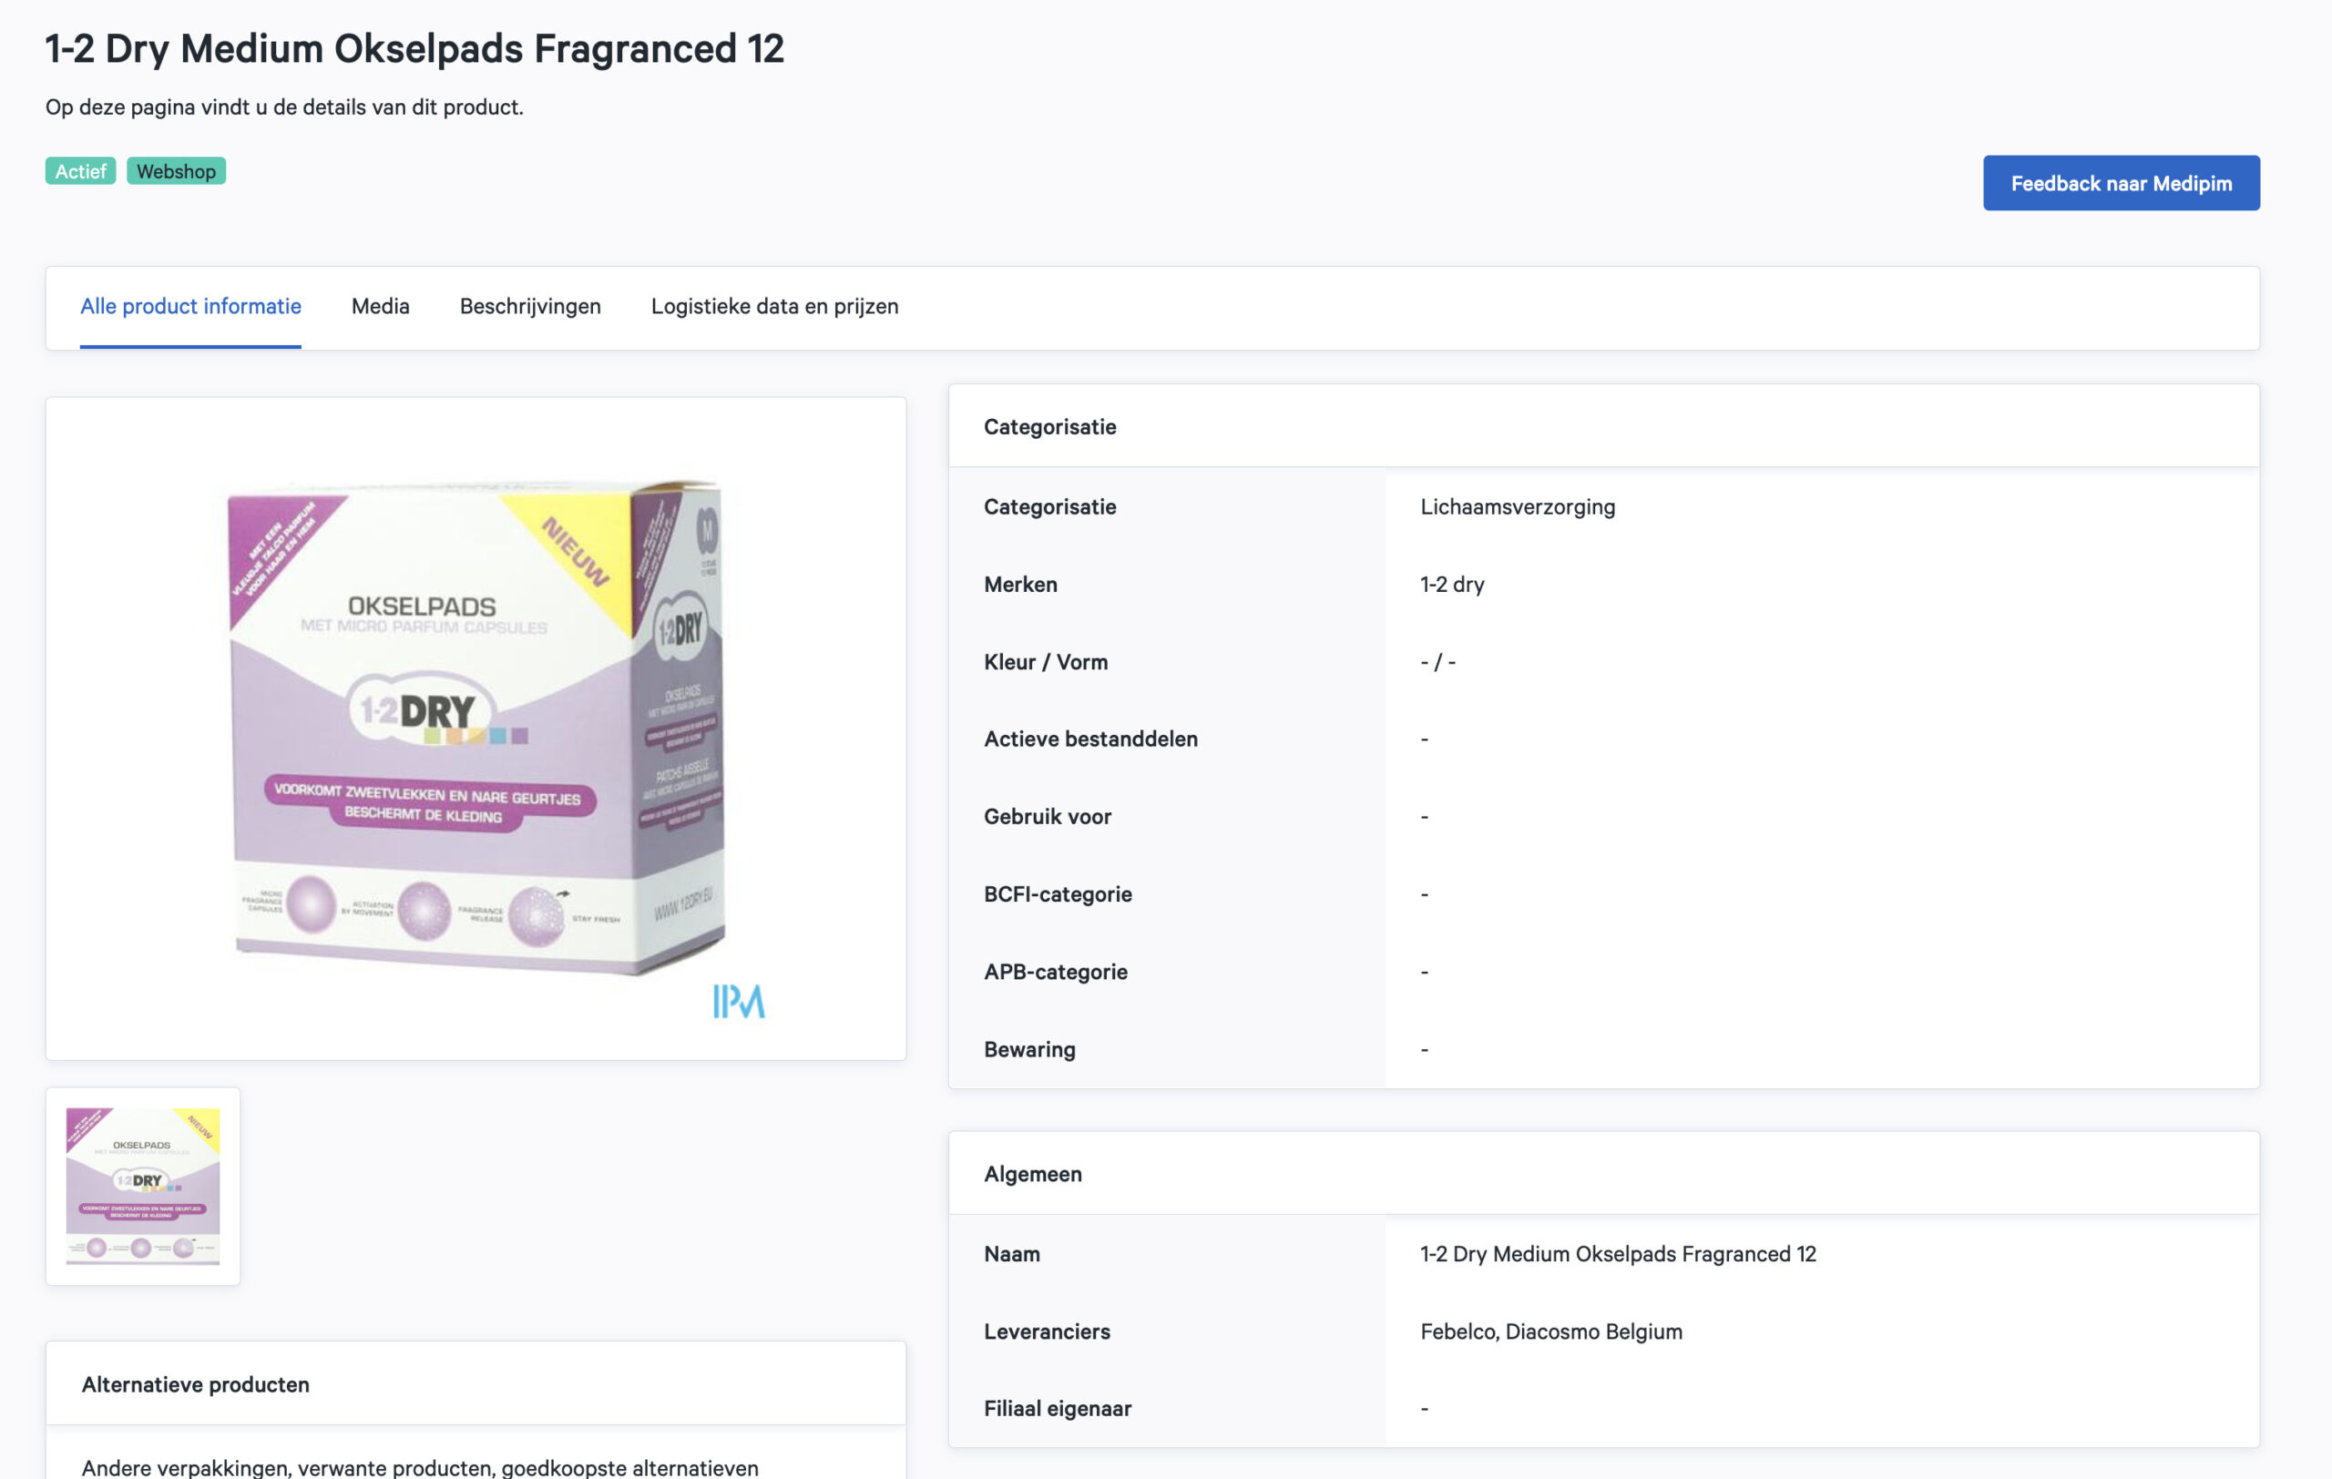2332x1479 pixels.
Task: Open the large Okselpads product image
Action: [476, 728]
